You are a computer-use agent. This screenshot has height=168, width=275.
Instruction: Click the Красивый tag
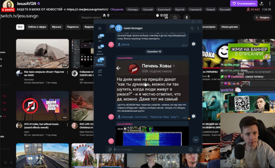tap(164, 10)
